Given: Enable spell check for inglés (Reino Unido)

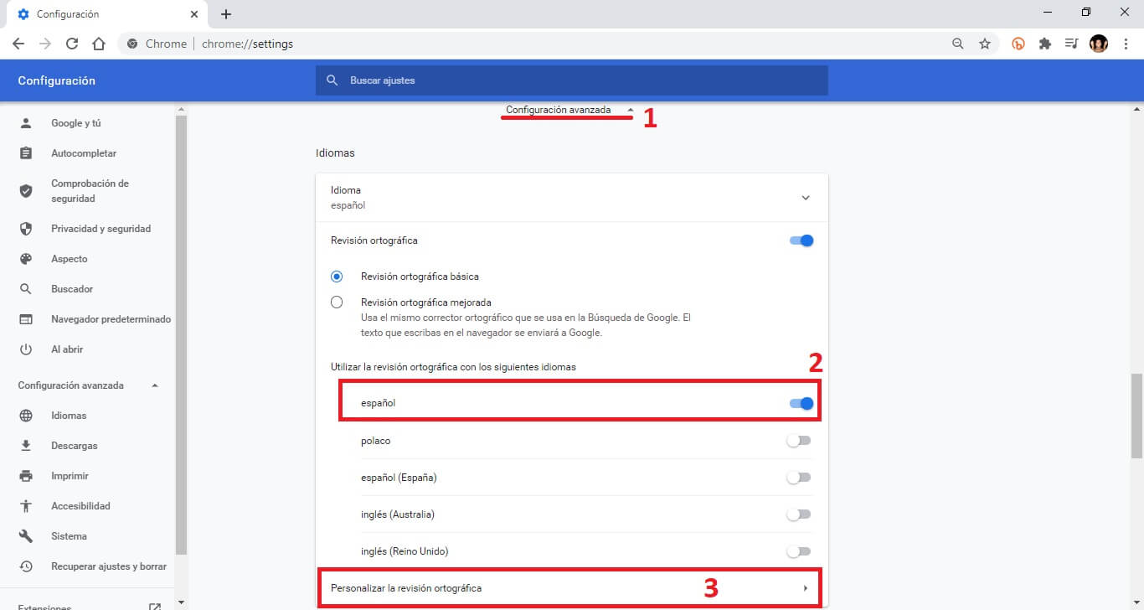Looking at the screenshot, I should (x=799, y=551).
